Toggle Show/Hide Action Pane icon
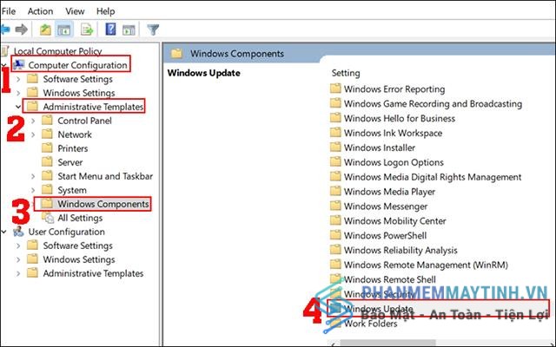This screenshot has height=347, width=556. [129, 29]
